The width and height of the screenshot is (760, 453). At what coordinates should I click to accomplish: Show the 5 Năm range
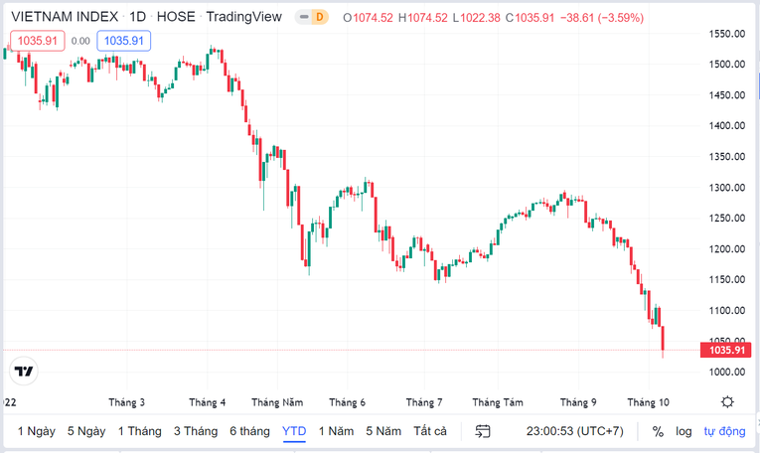click(x=383, y=431)
